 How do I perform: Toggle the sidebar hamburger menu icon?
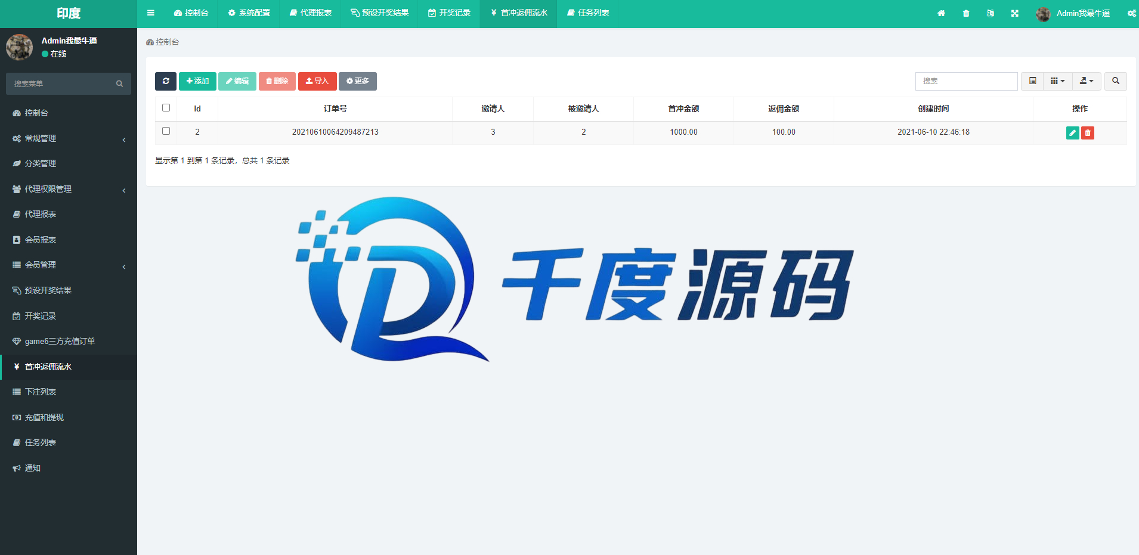(x=150, y=13)
